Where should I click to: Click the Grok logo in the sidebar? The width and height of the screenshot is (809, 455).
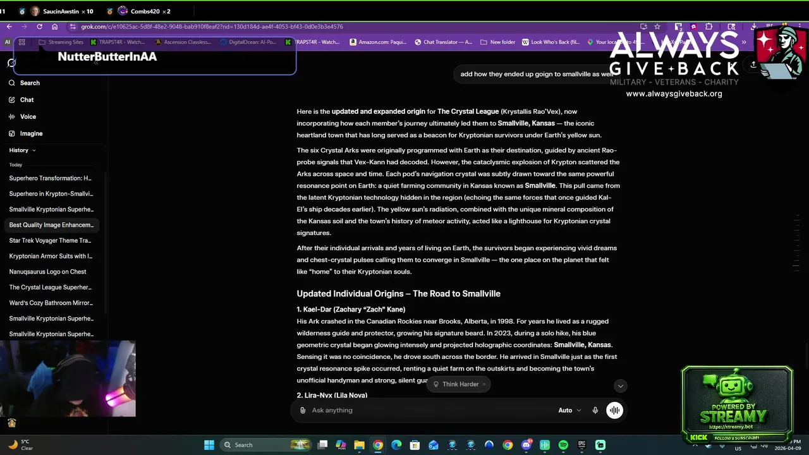point(11,63)
